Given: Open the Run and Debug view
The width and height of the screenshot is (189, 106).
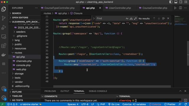Looking at the screenshot, I should click(x=4, y=27).
